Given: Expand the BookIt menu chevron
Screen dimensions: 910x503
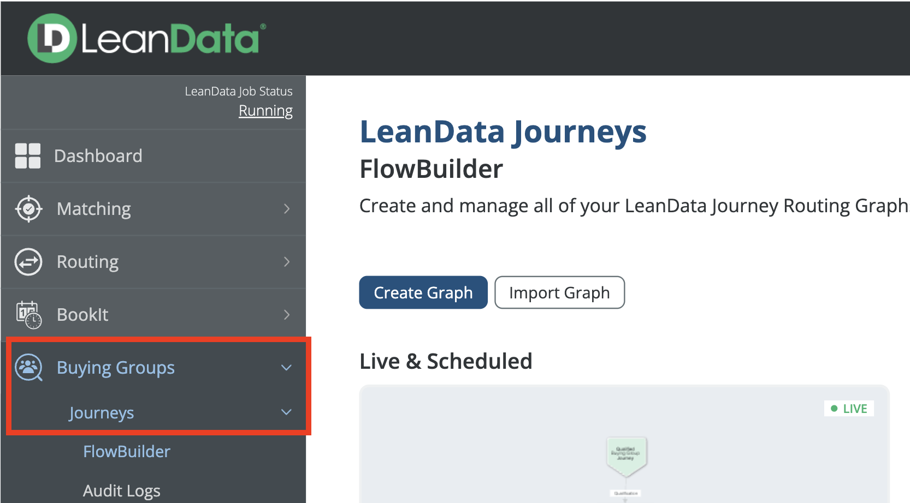Looking at the screenshot, I should pos(287,315).
